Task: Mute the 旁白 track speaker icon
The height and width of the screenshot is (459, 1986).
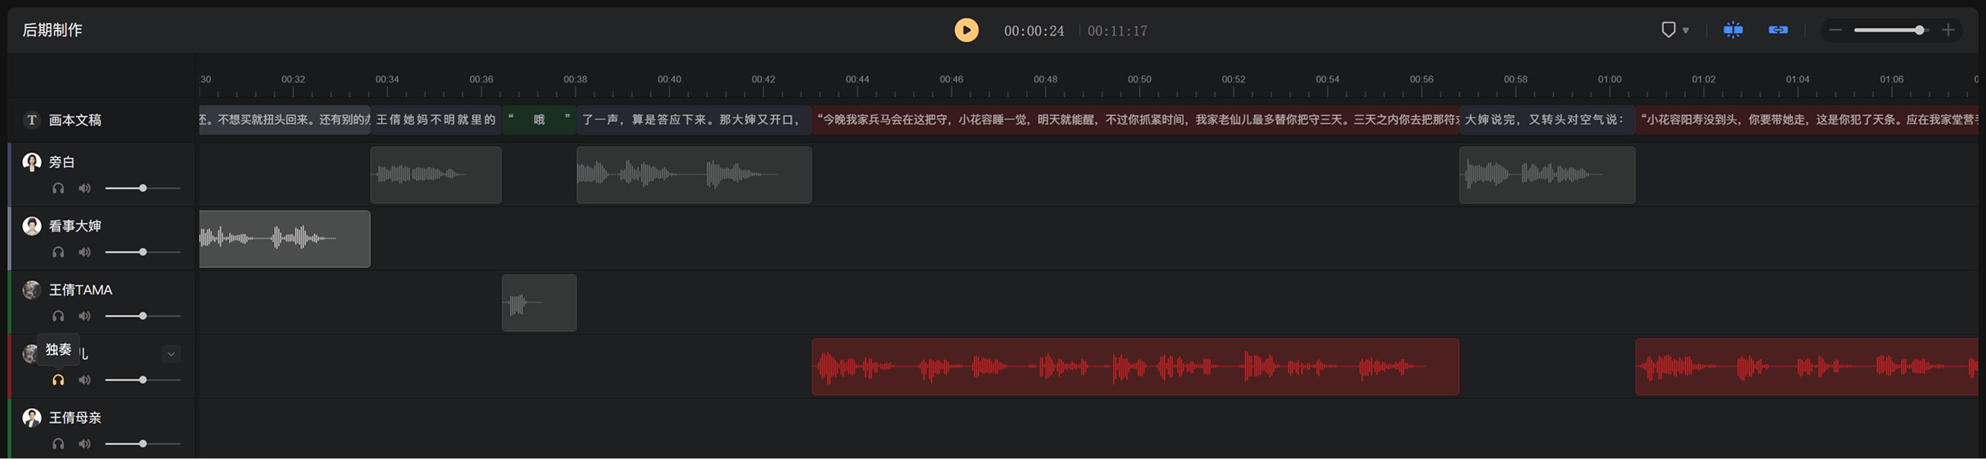Action: tap(85, 188)
